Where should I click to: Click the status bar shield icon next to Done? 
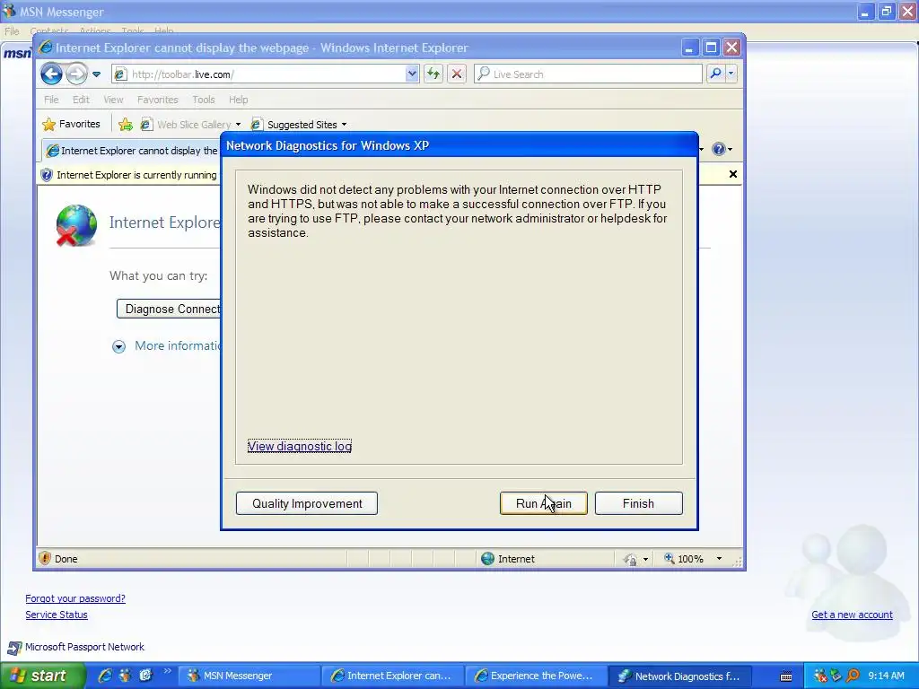coord(45,558)
